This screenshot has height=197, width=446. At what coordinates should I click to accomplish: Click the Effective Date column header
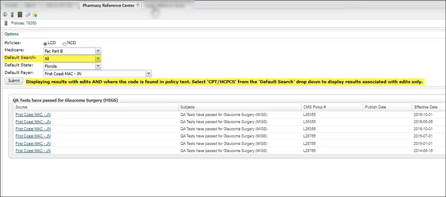click(425, 107)
